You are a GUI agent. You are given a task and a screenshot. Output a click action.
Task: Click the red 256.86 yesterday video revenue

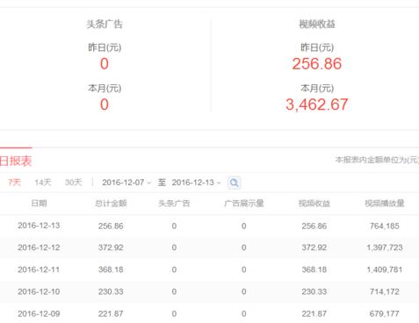coord(317,64)
